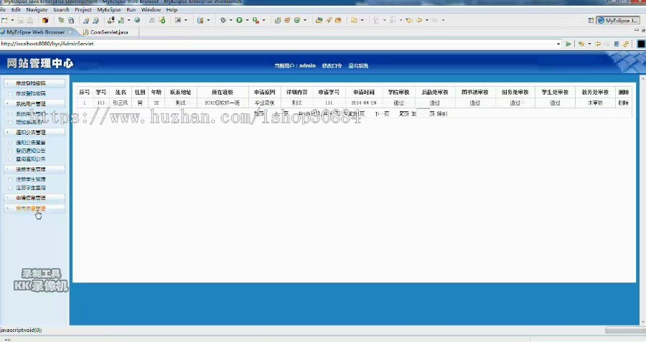Click the browser green Go arrow
646x342 pixels.
568,44
